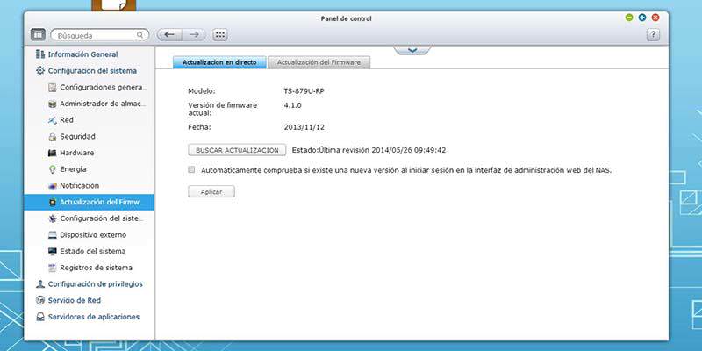Expand the collapsed top panel chevron

click(x=412, y=50)
